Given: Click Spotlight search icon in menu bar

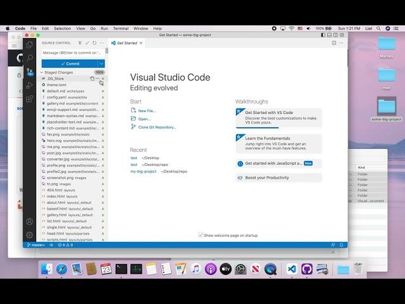Looking at the screenshot, I should coord(378,28).
